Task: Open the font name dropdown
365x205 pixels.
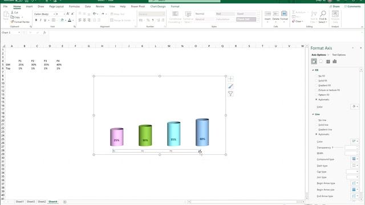Action: [54, 14]
